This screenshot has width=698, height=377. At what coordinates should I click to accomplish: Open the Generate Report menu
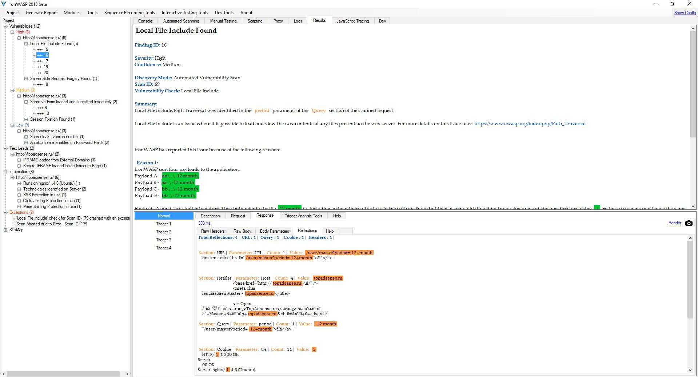(41, 13)
